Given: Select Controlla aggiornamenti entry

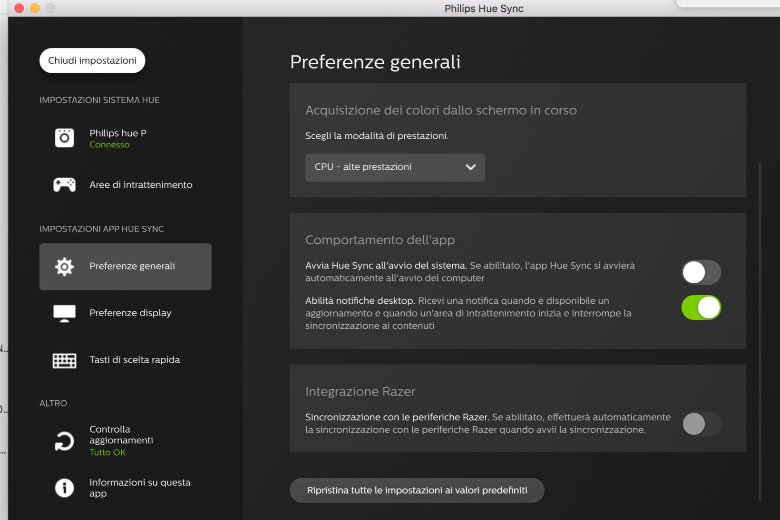Looking at the screenshot, I should 121,435.
